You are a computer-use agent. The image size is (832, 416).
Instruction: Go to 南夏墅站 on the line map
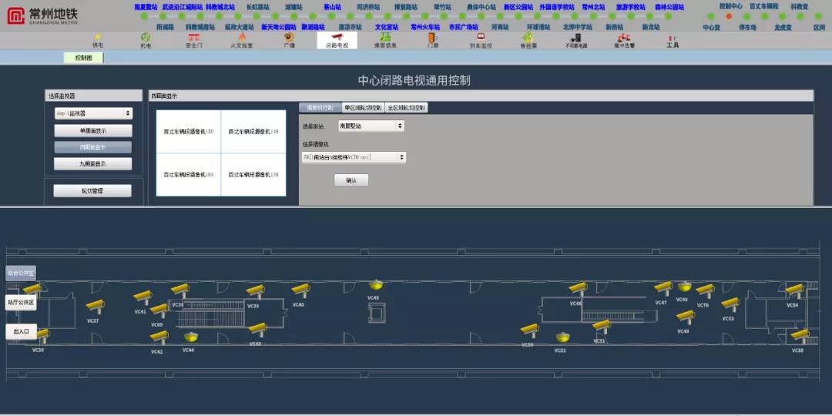[144, 8]
